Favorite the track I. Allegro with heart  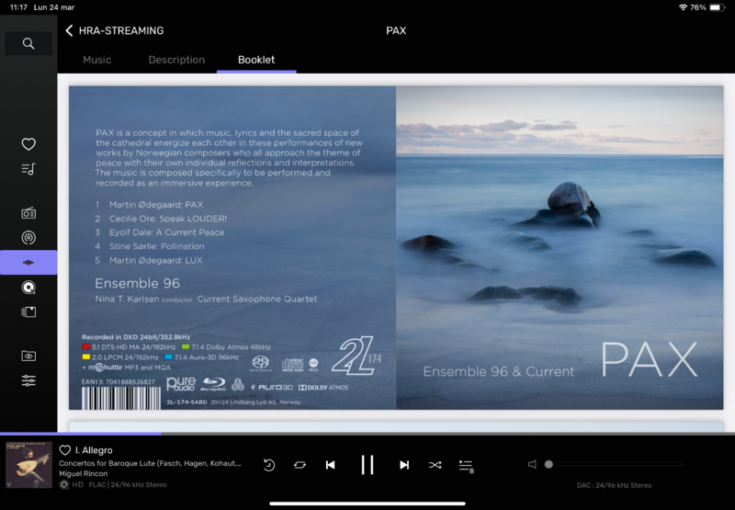click(65, 450)
